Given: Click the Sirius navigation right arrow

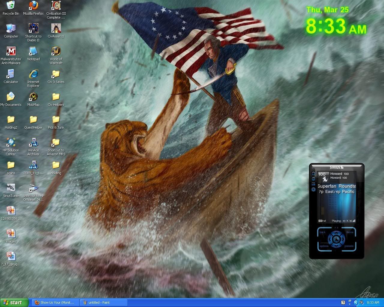Looking at the screenshot, I should coord(343,239).
